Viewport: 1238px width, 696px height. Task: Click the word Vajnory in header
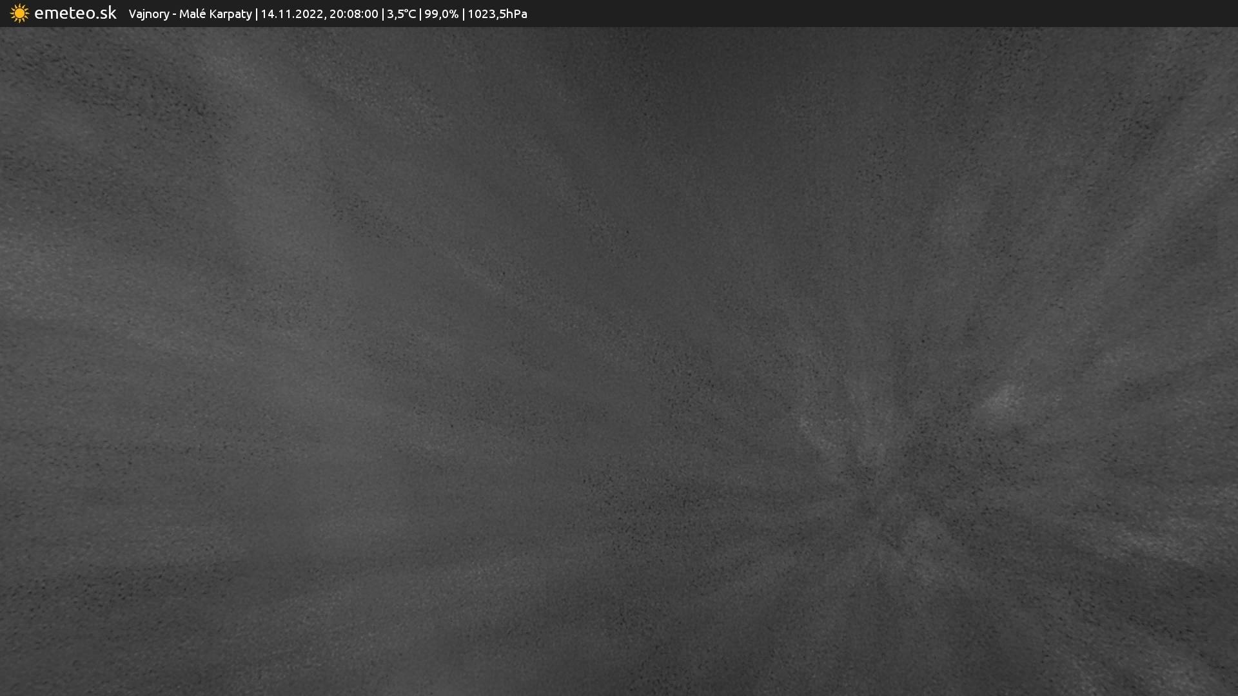(148, 14)
